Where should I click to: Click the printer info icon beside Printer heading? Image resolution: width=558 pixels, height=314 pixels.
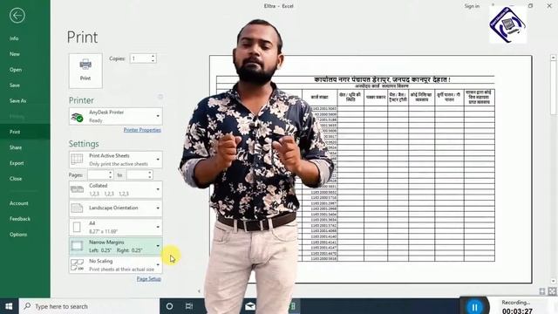(160, 97)
